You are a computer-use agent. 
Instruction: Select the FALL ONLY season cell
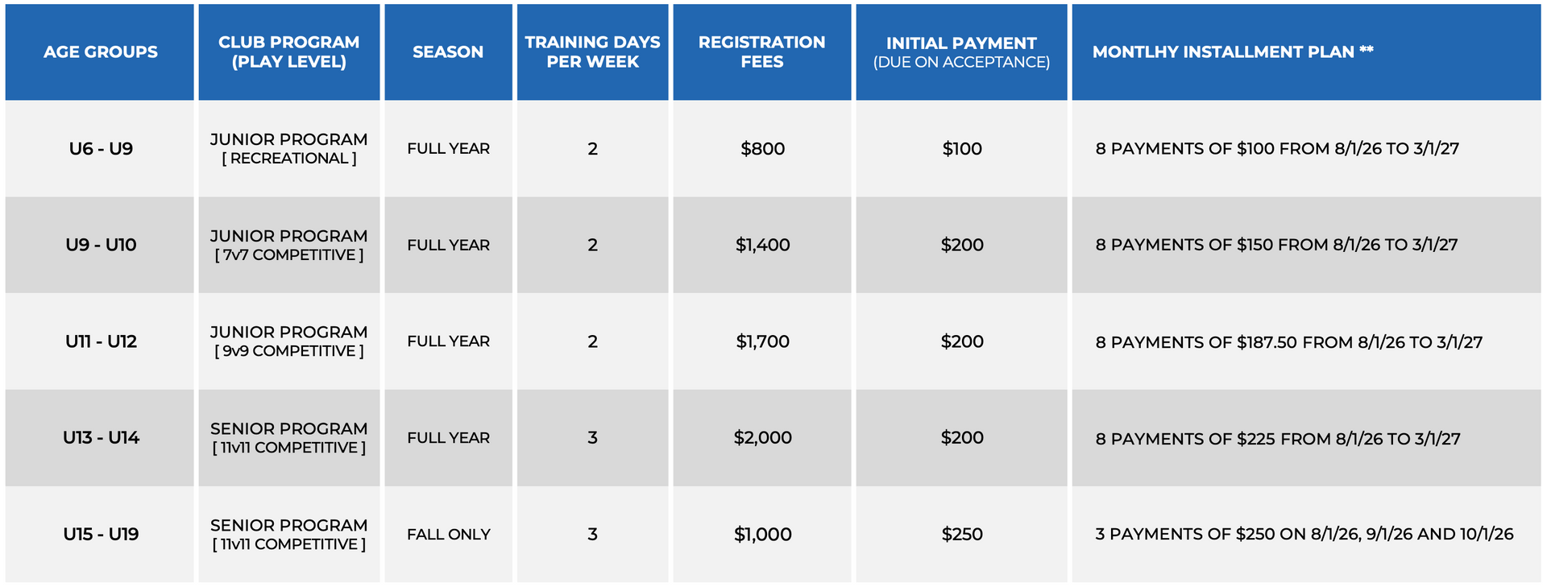(448, 534)
